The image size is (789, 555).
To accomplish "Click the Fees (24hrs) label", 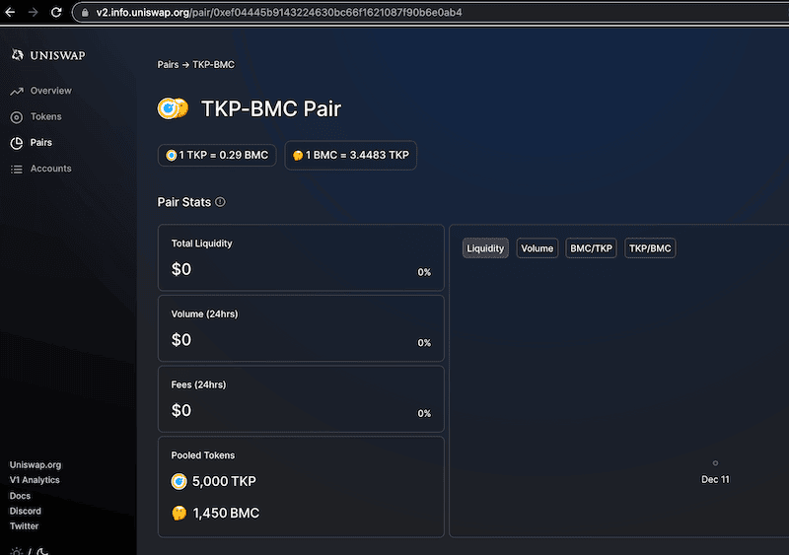I will pos(198,384).
